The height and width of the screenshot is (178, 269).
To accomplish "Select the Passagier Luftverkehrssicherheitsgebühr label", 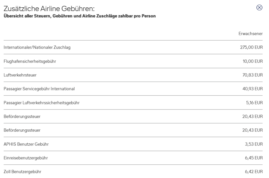I will click(x=42, y=103).
